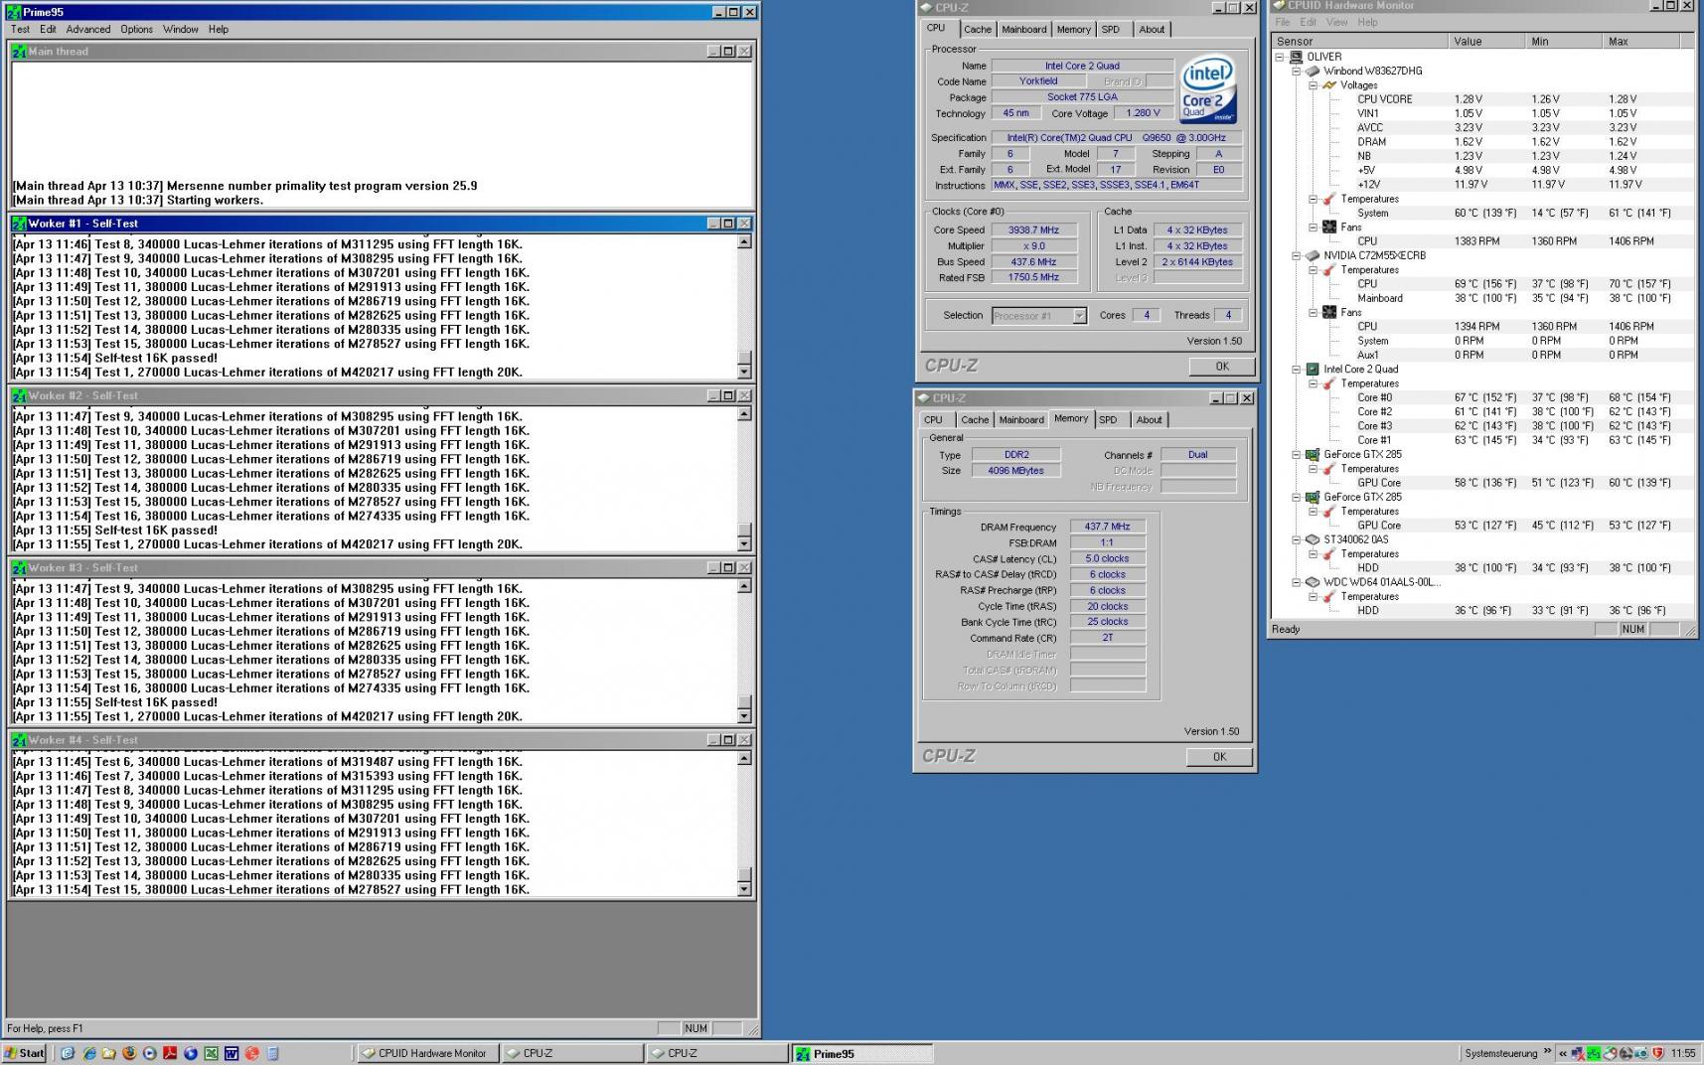Click the Worker #1 scrollbar thumb

click(744, 358)
